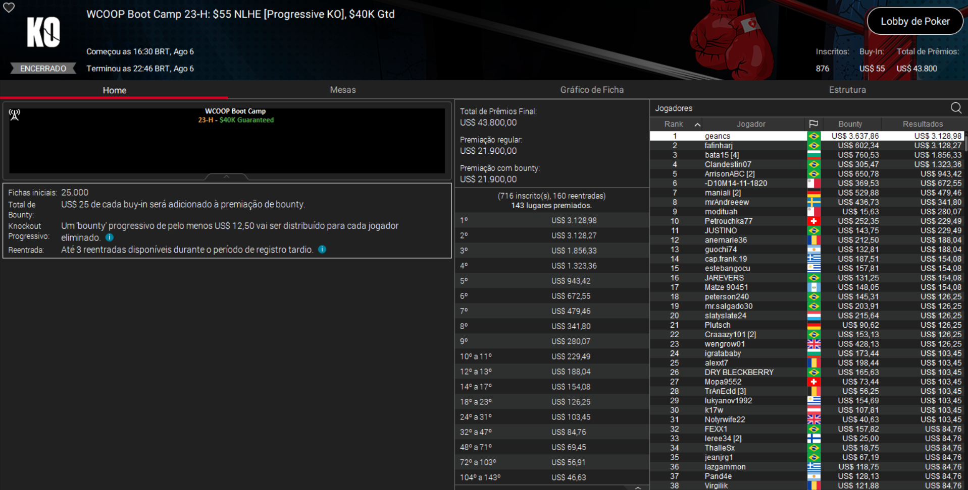Select player row peterson240

(807, 297)
